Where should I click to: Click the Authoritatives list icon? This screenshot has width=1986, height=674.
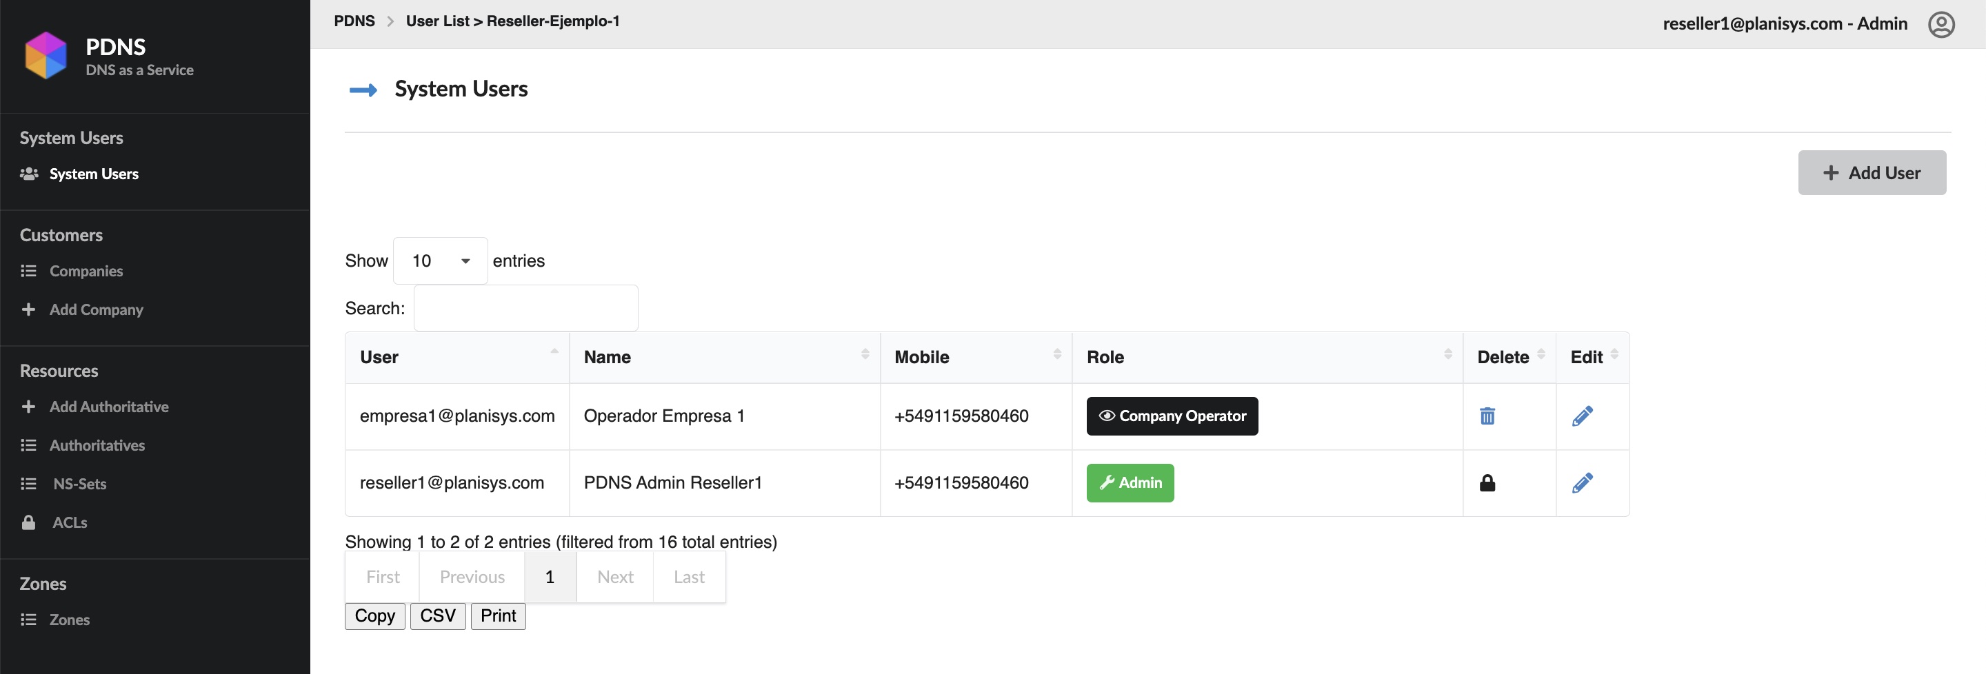(x=28, y=445)
